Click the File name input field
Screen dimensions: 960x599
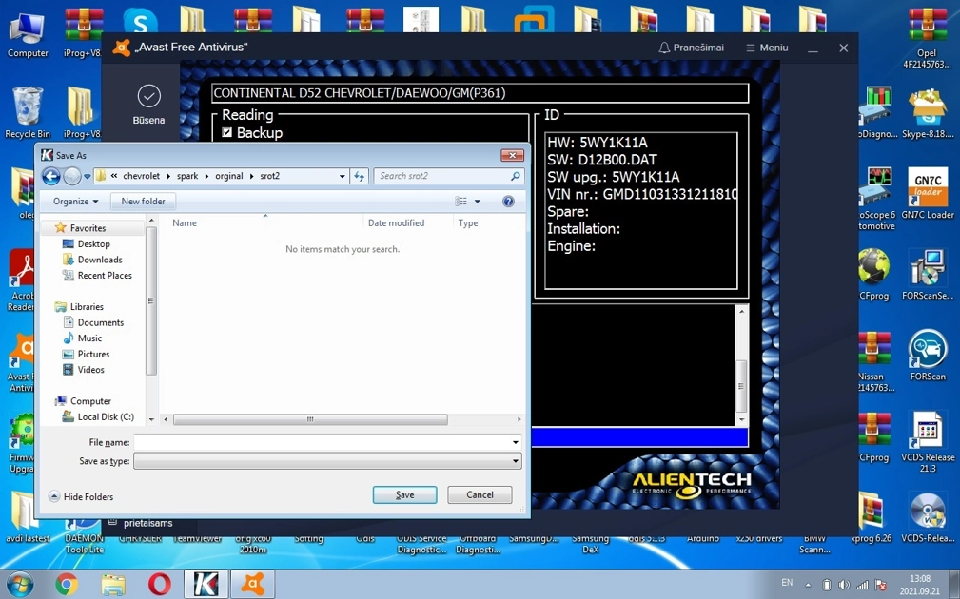click(322, 442)
